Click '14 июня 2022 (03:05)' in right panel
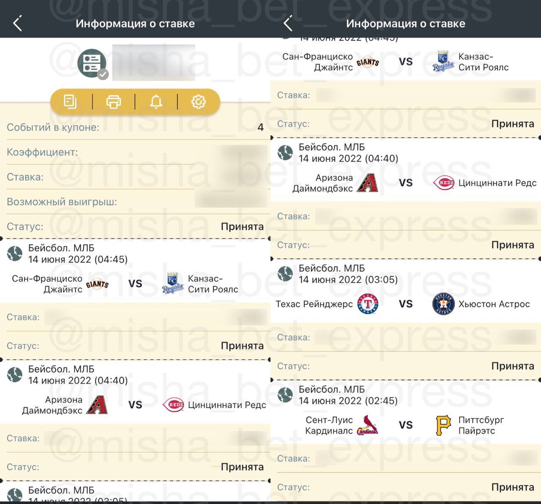Image resolution: width=541 pixels, height=504 pixels. (348, 280)
